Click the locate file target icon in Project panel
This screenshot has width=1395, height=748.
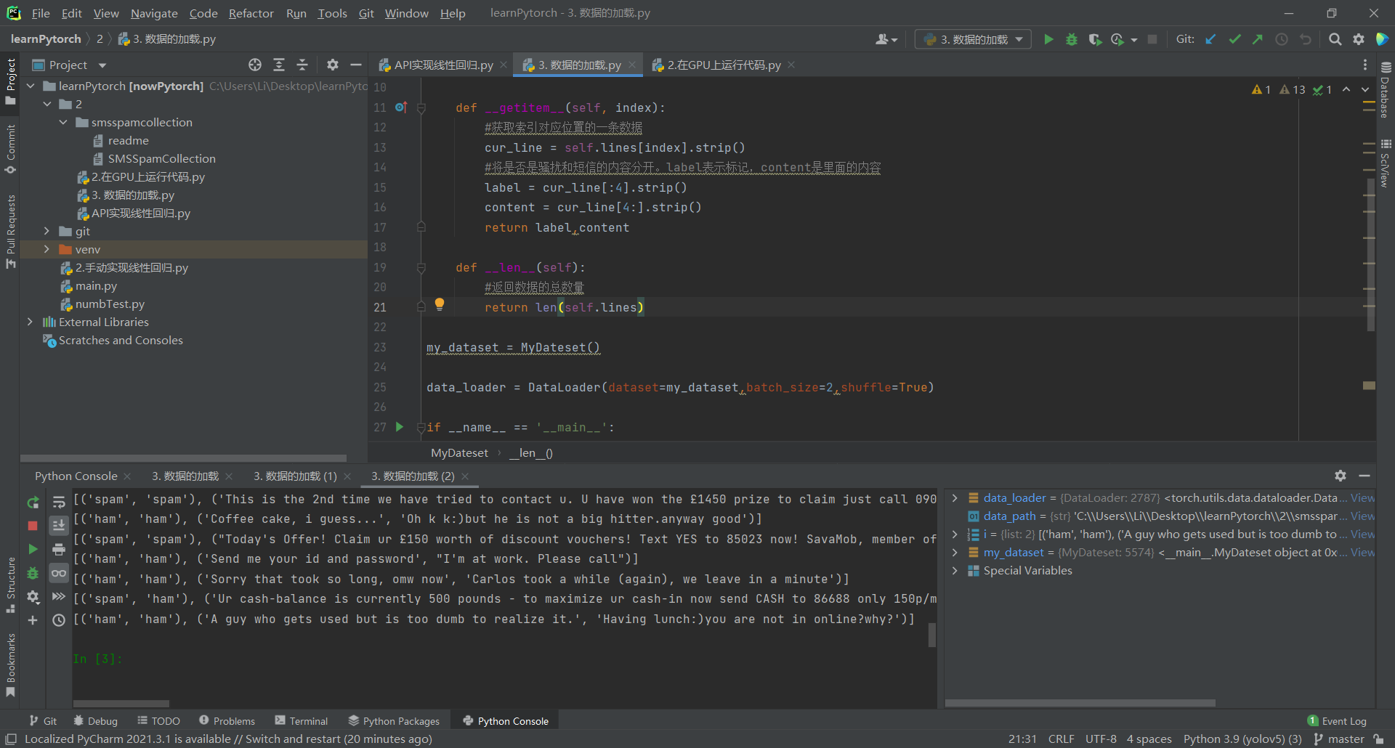pyautogui.click(x=254, y=65)
